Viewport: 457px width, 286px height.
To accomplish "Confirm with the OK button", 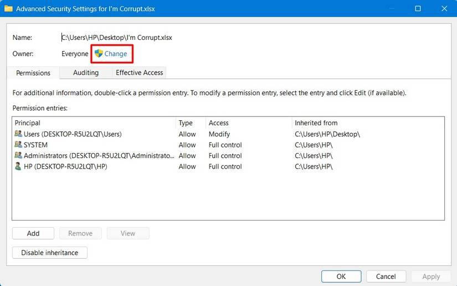I will pos(341,276).
